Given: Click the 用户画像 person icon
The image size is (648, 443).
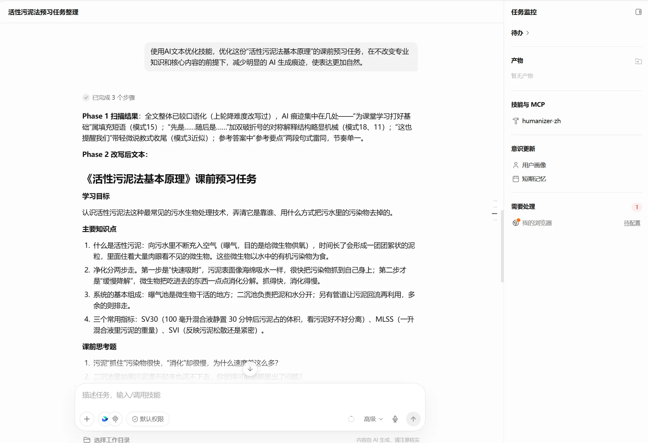Looking at the screenshot, I should coord(516,165).
